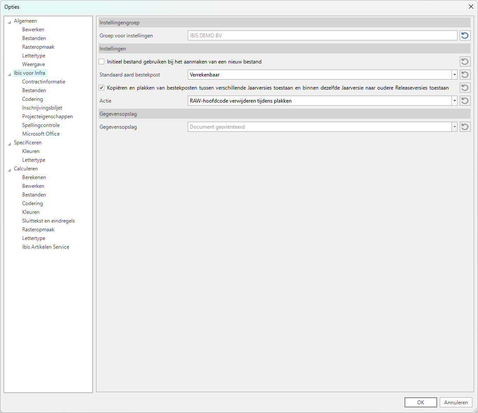This screenshot has width=478, height=413.
Task: Enable Initieel bestand gebruiken checkbox
Action: click(102, 62)
